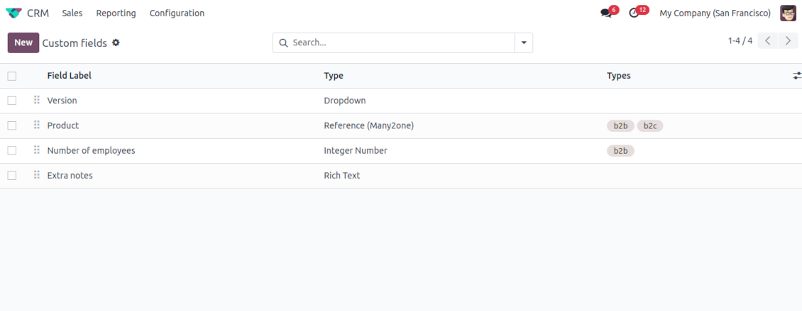Grab the drag handle of Extra notes row
Image resolution: width=802 pixels, height=311 pixels.
(36, 175)
